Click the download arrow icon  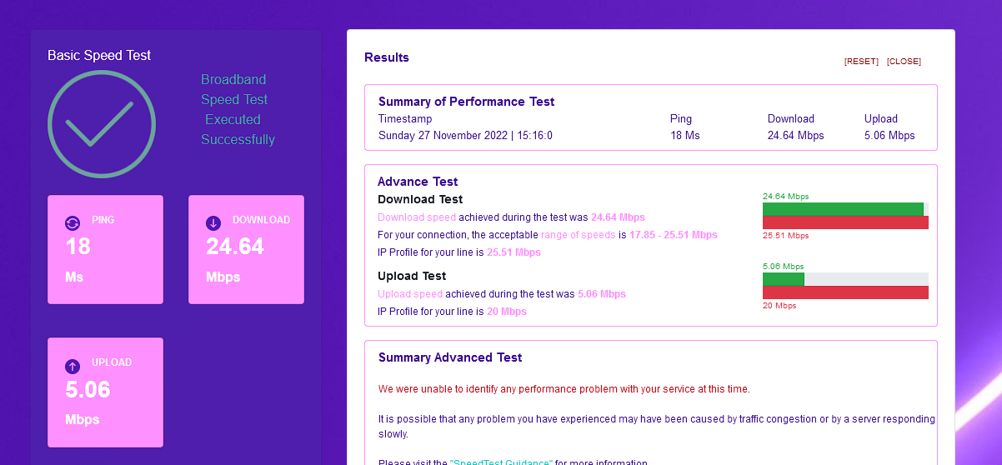[x=213, y=222]
